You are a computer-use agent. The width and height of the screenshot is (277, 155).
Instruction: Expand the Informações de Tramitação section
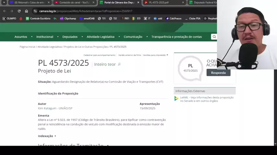click(x=73, y=145)
